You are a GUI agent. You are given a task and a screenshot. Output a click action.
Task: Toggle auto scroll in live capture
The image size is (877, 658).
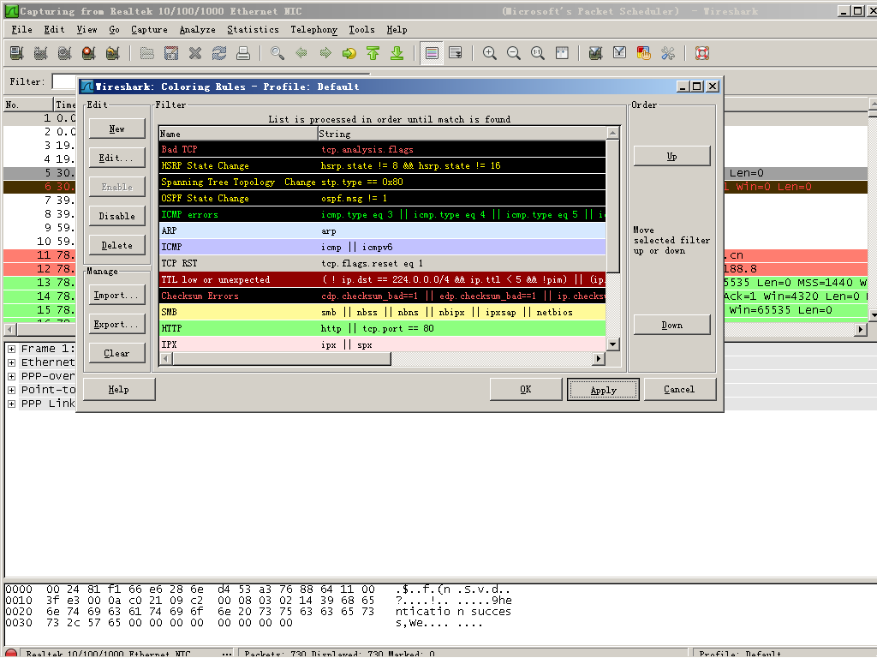click(456, 53)
